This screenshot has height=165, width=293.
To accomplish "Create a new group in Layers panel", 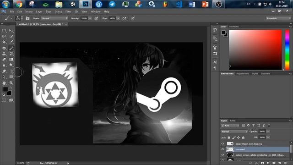I will pos(274,163).
